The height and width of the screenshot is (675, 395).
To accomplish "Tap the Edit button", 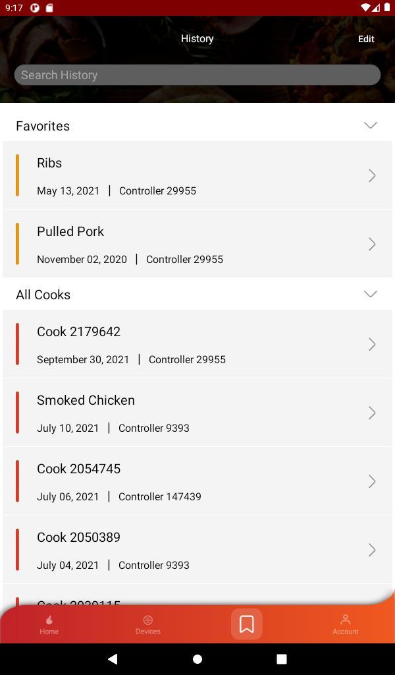I will coord(366,39).
